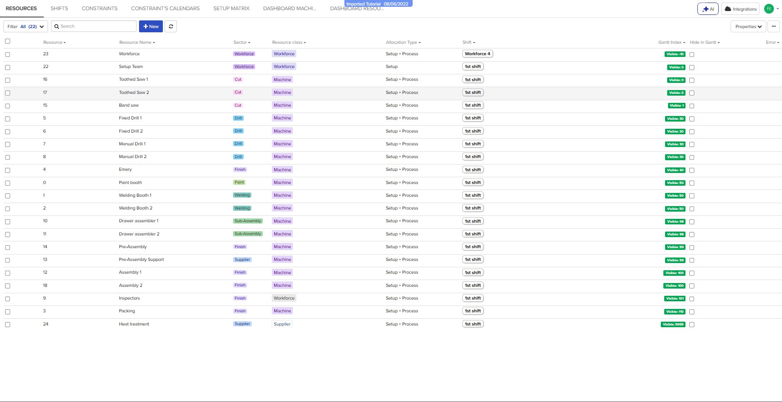Image resolution: width=782 pixels, height=402 pixels.
Task: Enable Hide in Gantt for Heat treatment
Action: (692, 325)
